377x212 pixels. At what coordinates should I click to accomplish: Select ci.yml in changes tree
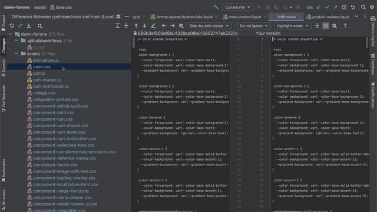click(38, 47)
